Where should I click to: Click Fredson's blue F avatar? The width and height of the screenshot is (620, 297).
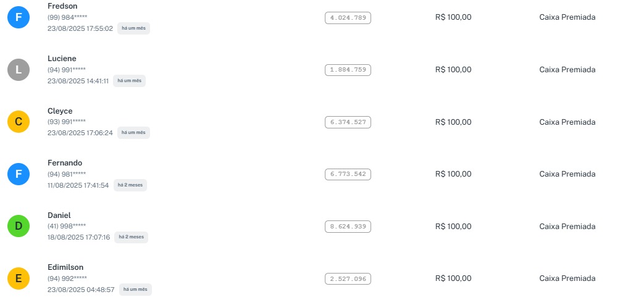tap(19, 17)
